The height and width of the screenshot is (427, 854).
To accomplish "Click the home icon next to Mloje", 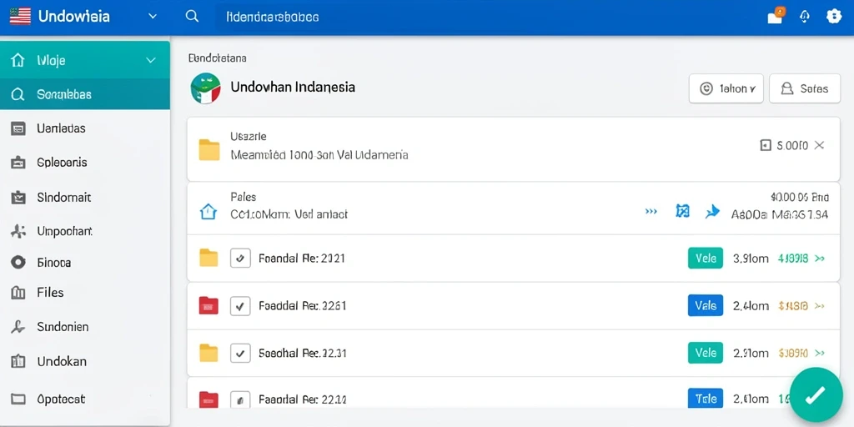I will tap(18, 60).
